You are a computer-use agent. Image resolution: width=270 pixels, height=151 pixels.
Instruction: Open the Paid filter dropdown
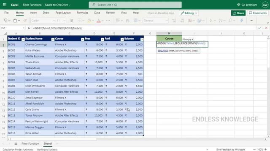coord(122,39)
